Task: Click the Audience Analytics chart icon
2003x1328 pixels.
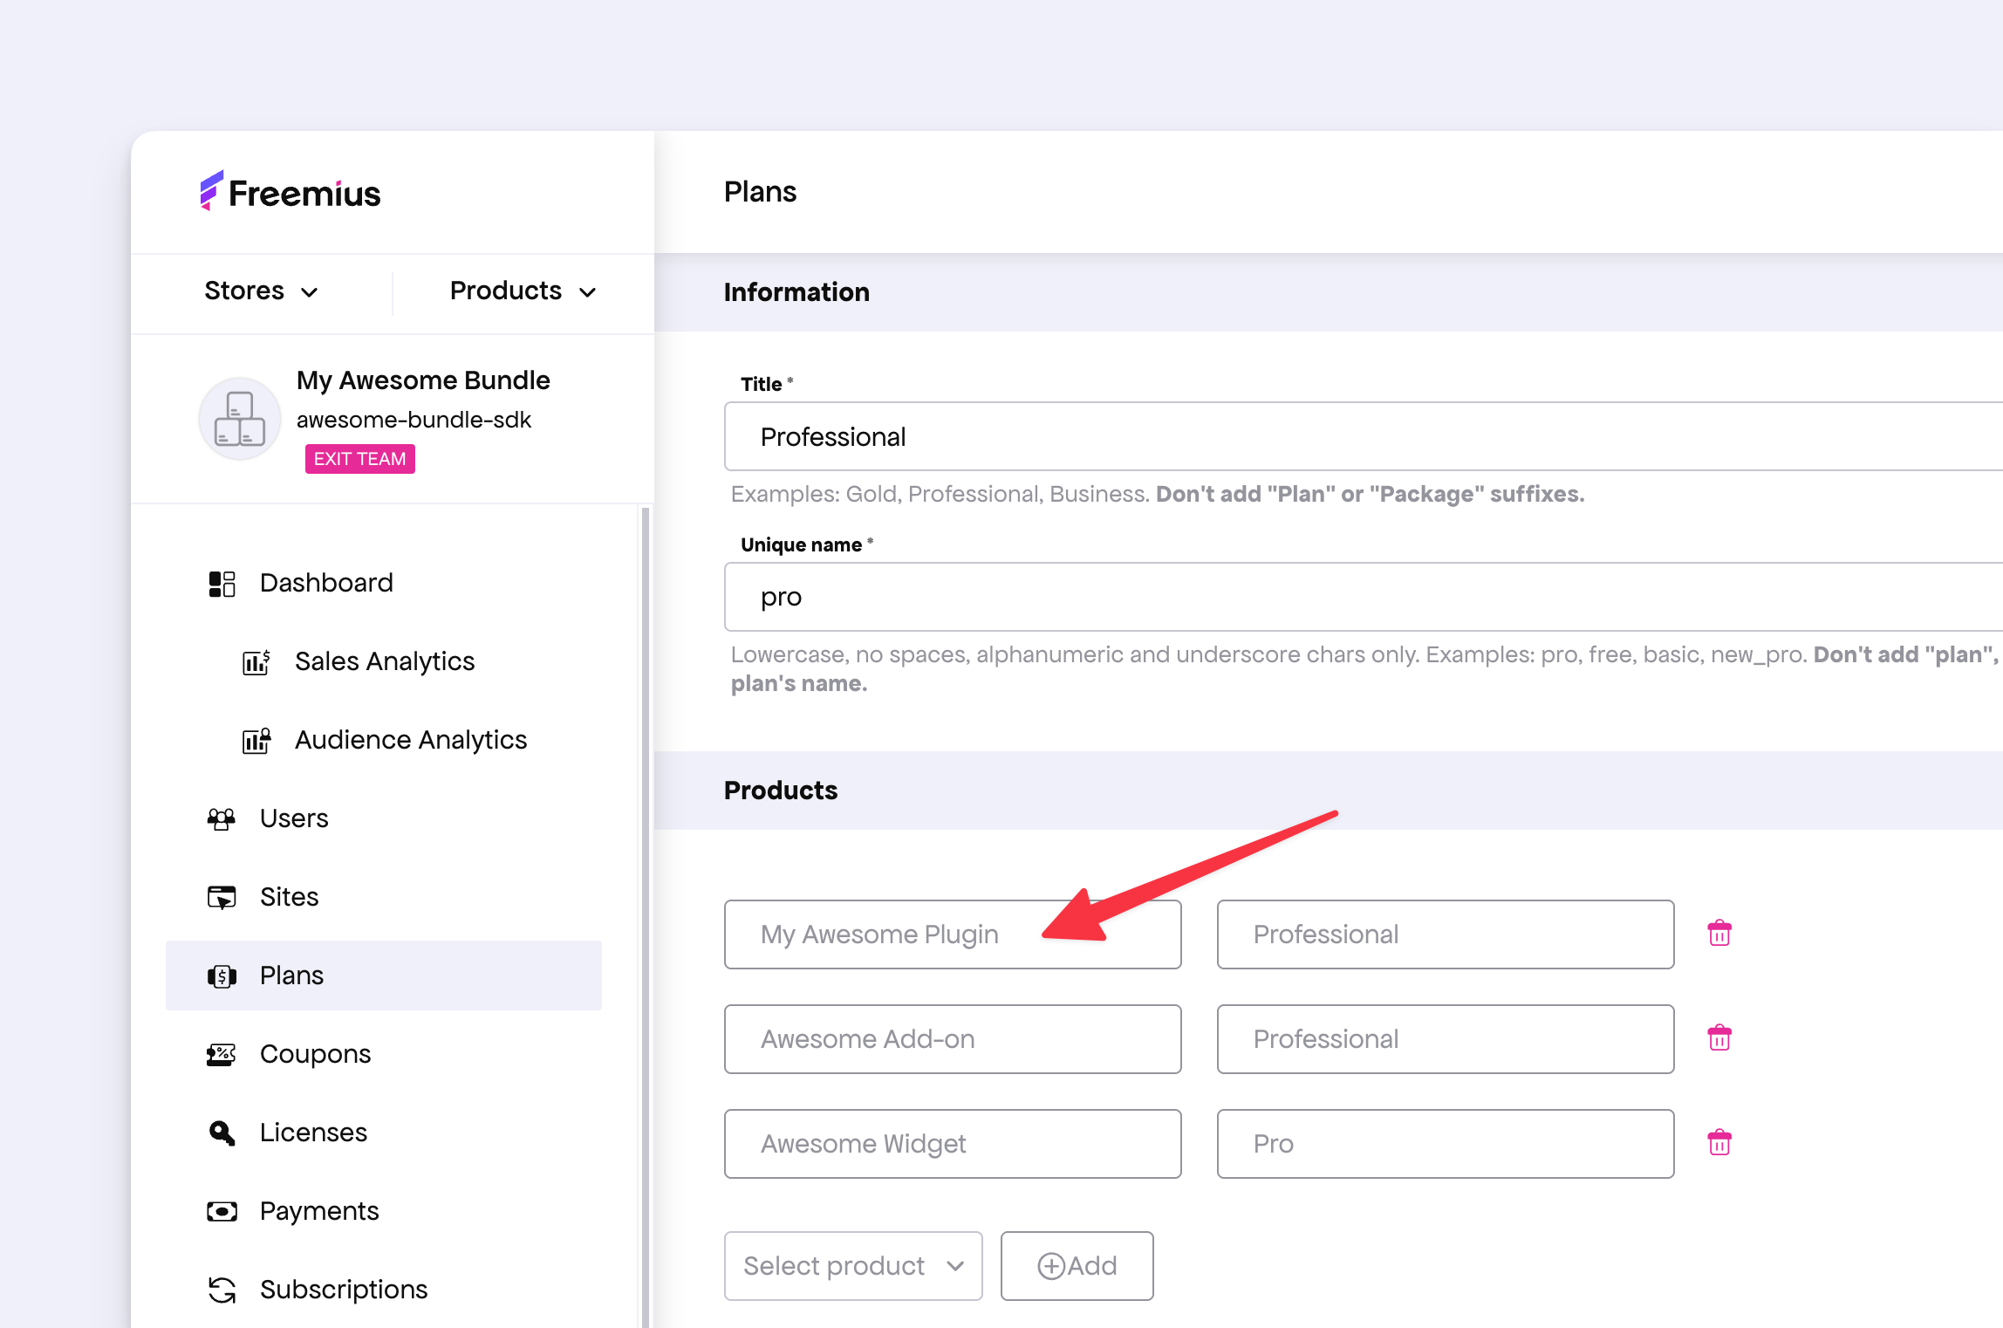Action: coord(256,741)
